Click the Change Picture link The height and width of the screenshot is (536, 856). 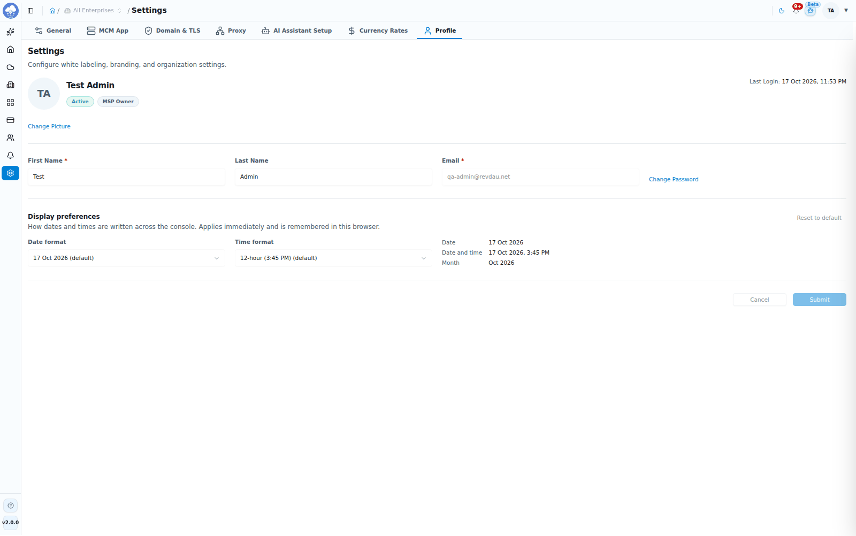click(49, 127)
